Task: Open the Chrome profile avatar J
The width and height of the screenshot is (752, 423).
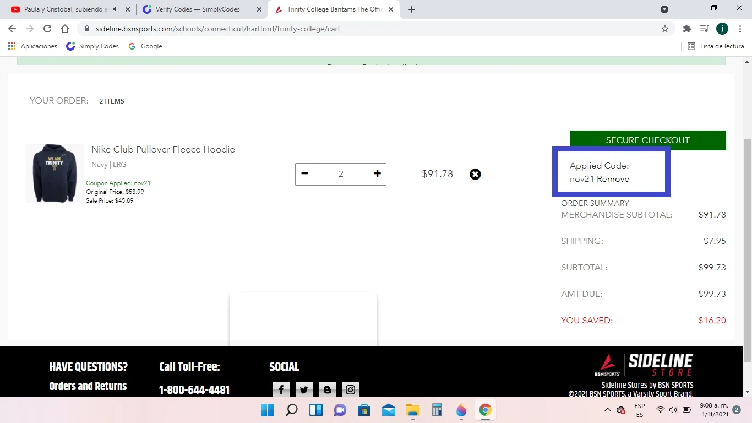Action: (722, 29)
